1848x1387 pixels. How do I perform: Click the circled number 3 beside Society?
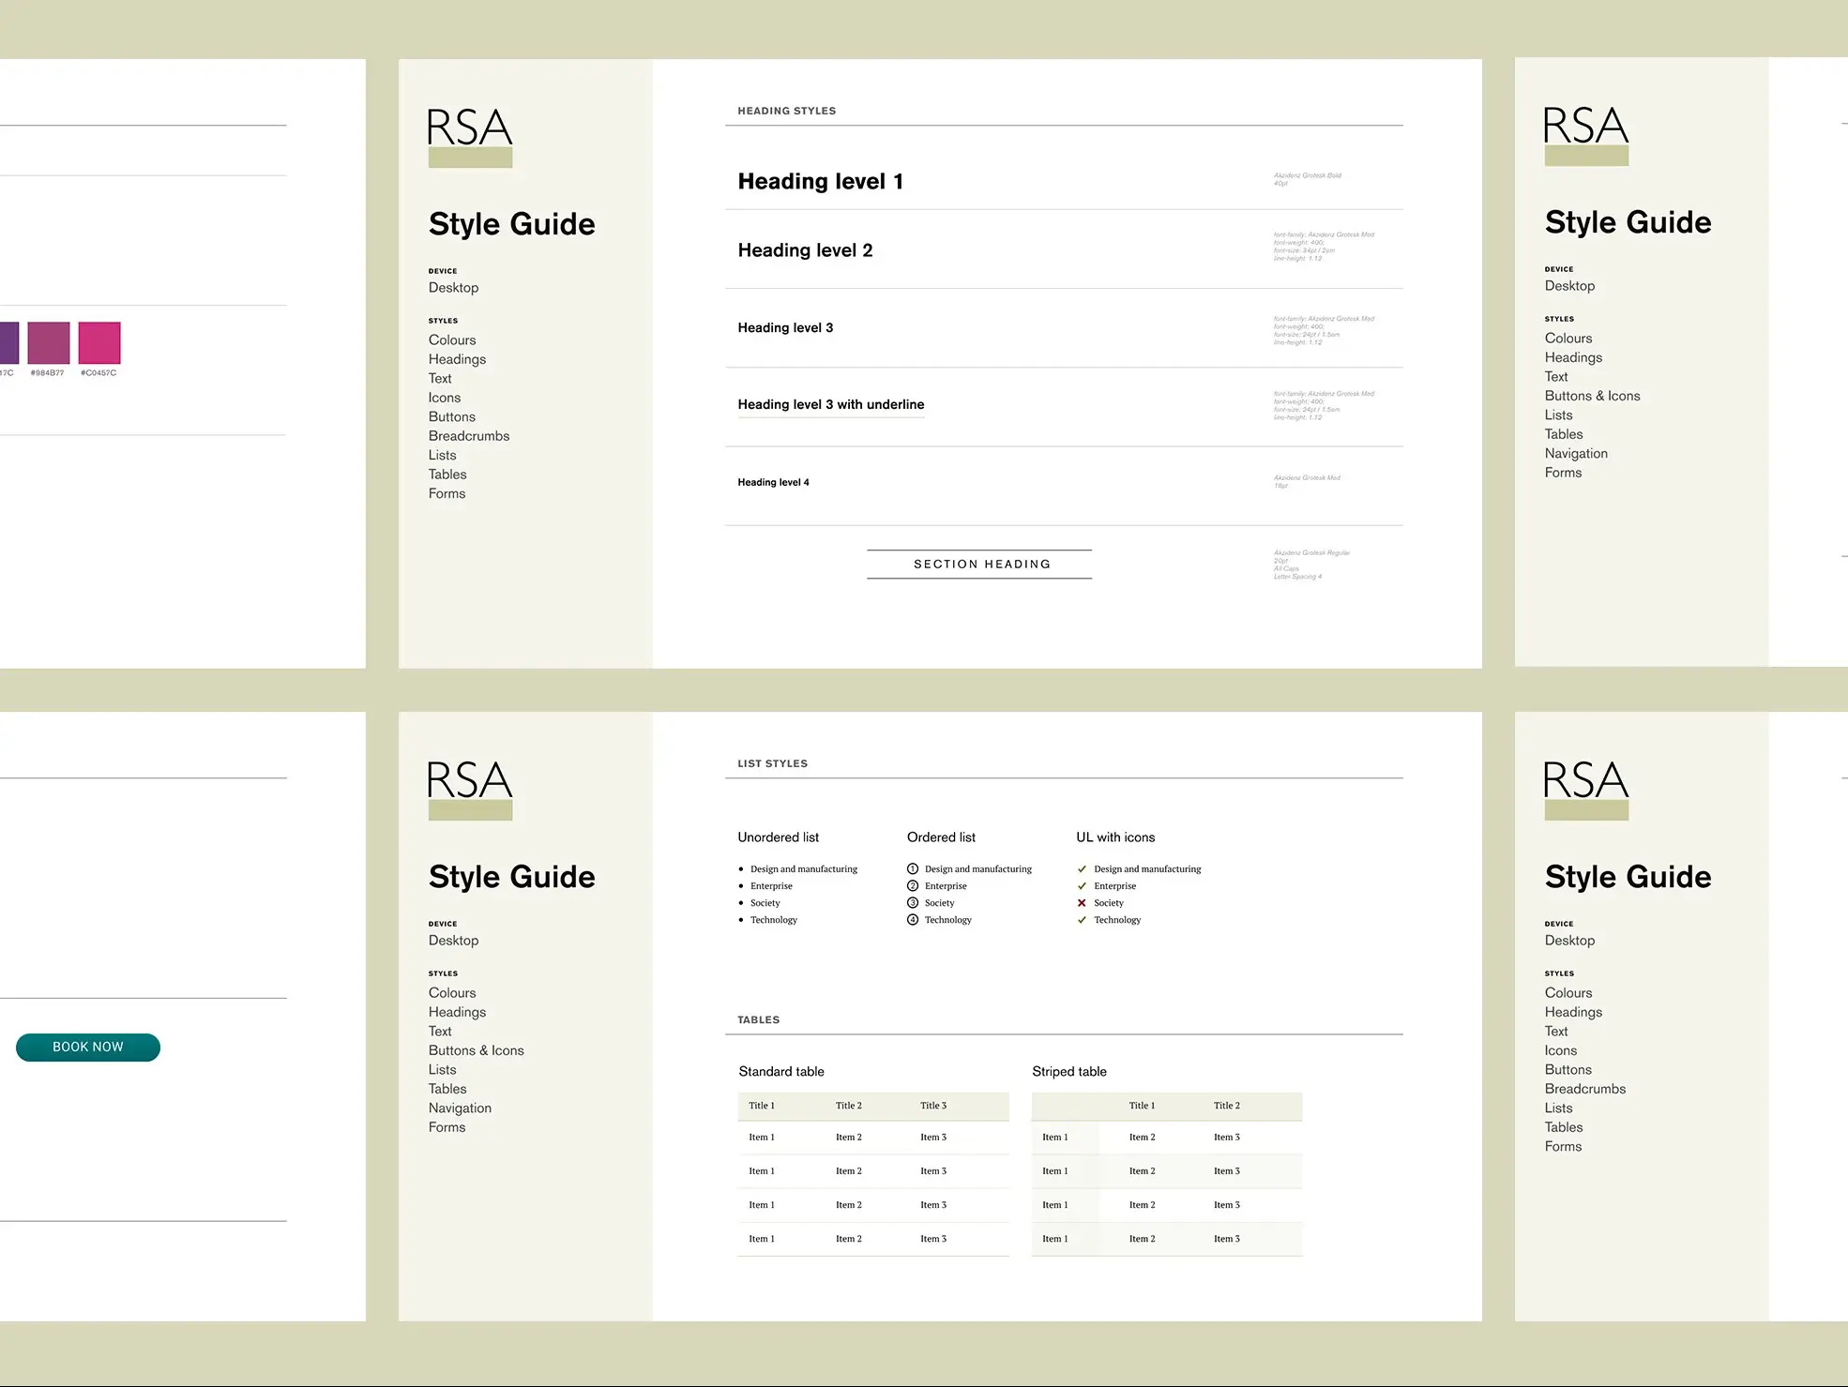tap(913, 903)
